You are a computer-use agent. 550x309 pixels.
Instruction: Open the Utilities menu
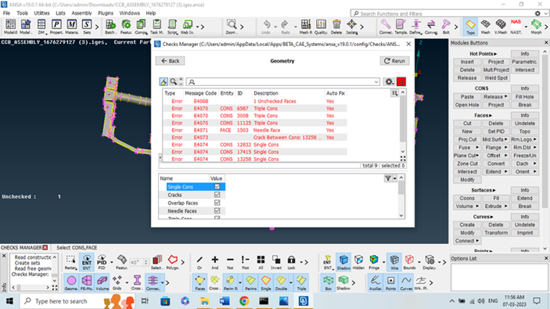(41, 13)
